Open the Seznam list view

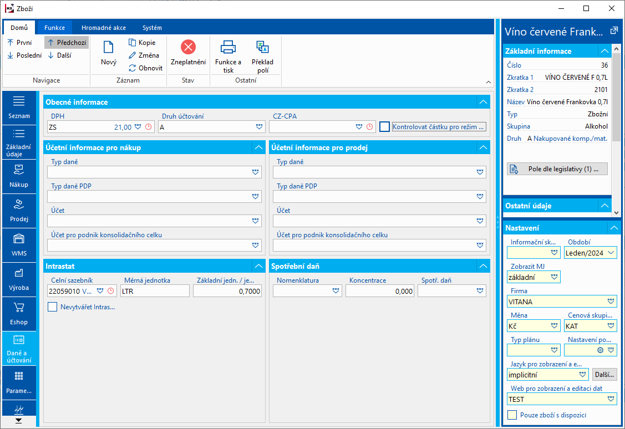19,108
